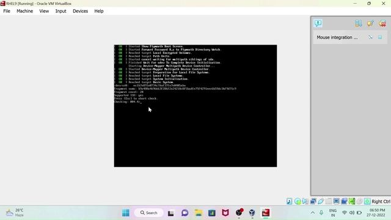Screen dimensions: 391x220
Task: Select the running RHEL9 VM taskbar icon
Action: pos(266,213)
